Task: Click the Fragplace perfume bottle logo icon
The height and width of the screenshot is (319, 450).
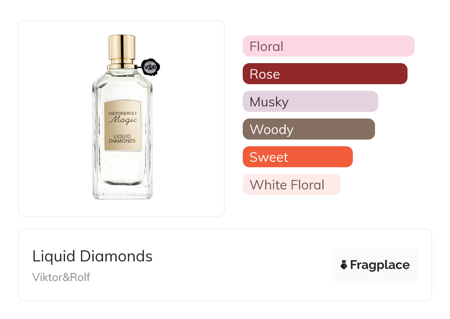Action: pos(344,265)
